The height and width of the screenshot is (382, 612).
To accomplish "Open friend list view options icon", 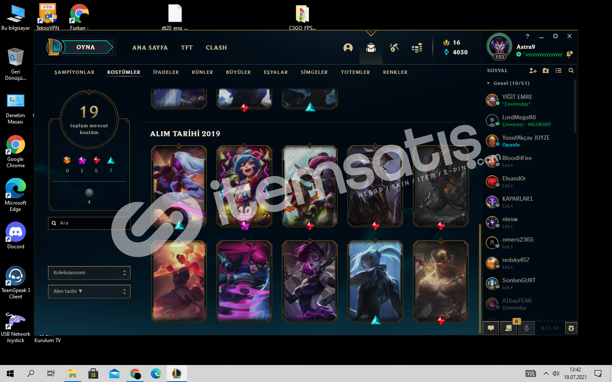I will coord(558,70).
